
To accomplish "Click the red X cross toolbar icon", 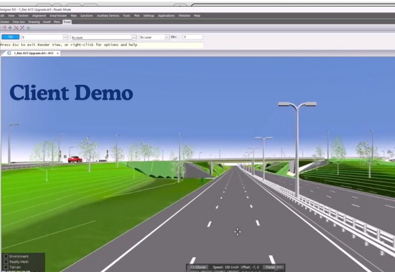I will tap(16, 28).
